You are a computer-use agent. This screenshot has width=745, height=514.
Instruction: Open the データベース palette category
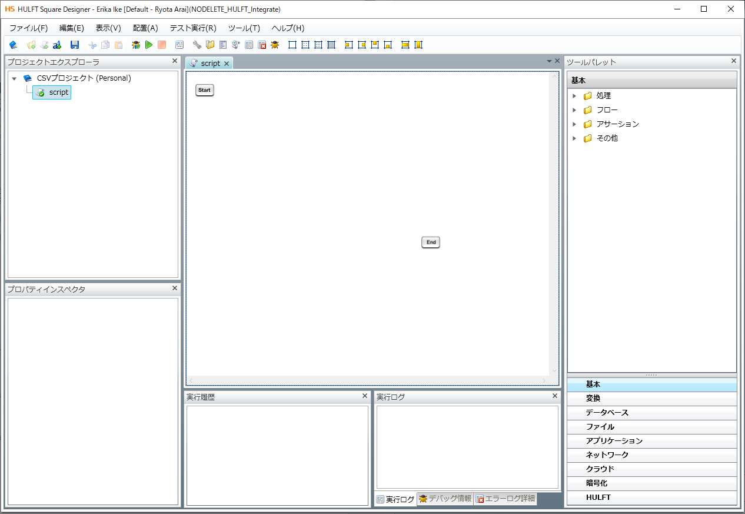click(607, 413)
